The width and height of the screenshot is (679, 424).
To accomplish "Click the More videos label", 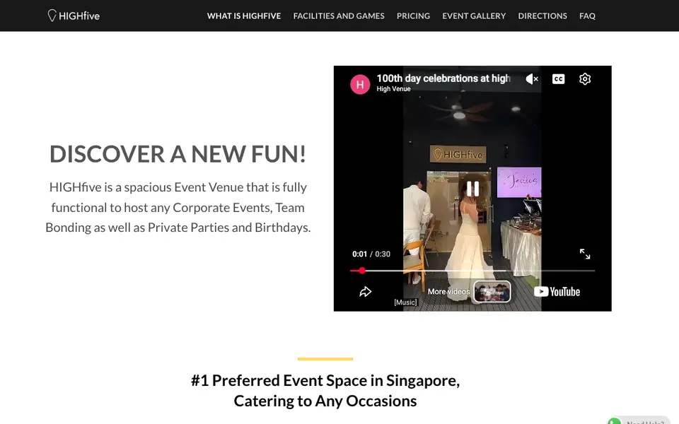I will pyautogui.click(x=448, y=292).
